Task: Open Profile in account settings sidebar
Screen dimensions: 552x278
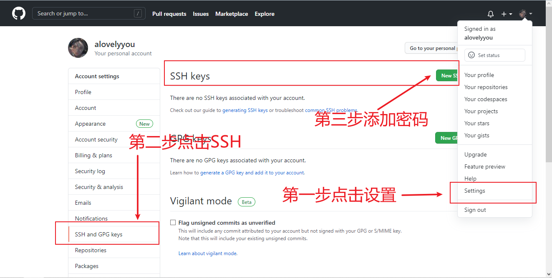Action: 114,92
